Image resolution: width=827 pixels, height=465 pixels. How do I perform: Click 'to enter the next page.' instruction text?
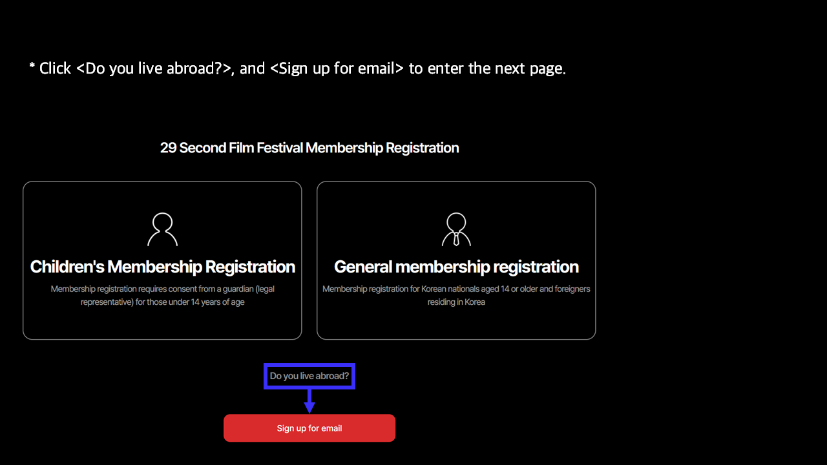[488, 68]
